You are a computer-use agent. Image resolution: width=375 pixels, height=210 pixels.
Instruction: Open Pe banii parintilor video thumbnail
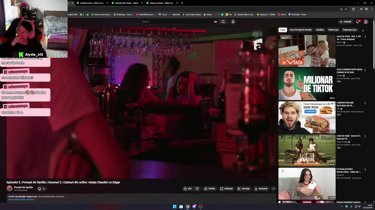[x=307, y=184]
